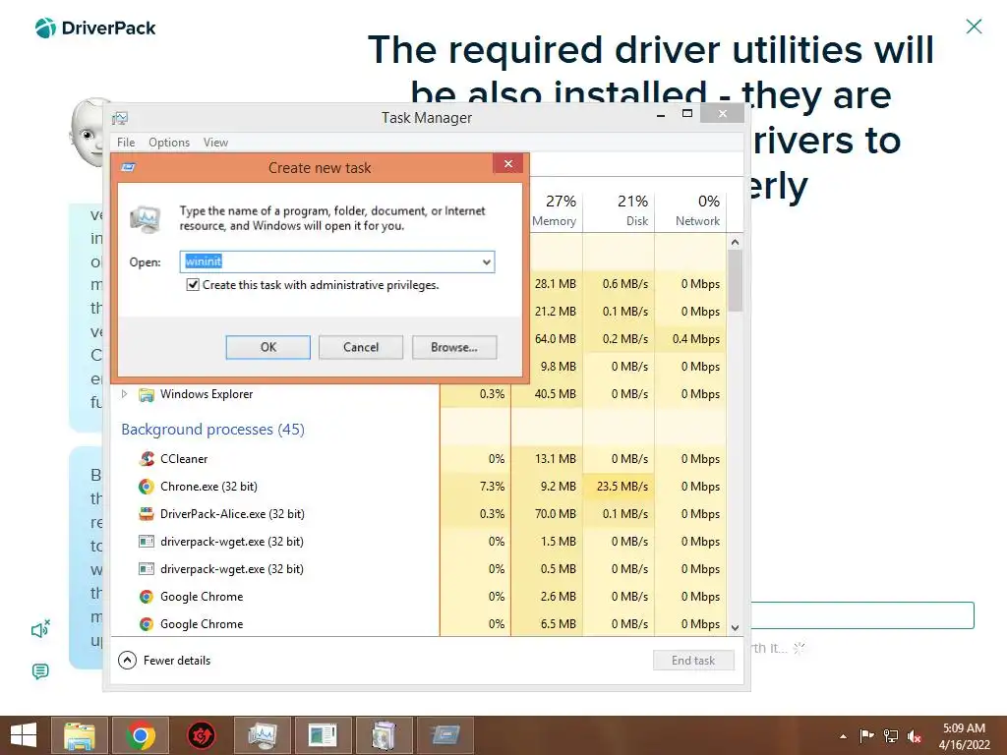Click the icon of the 6.5 MB Google Chrome
The image size is (1007, 755).
pyautogui.click(x=147, y=624)
